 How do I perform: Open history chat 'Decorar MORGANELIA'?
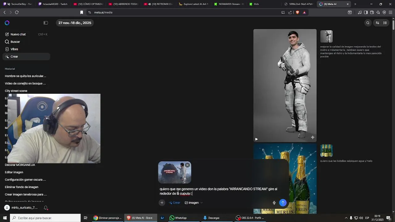tap(20, 165)
